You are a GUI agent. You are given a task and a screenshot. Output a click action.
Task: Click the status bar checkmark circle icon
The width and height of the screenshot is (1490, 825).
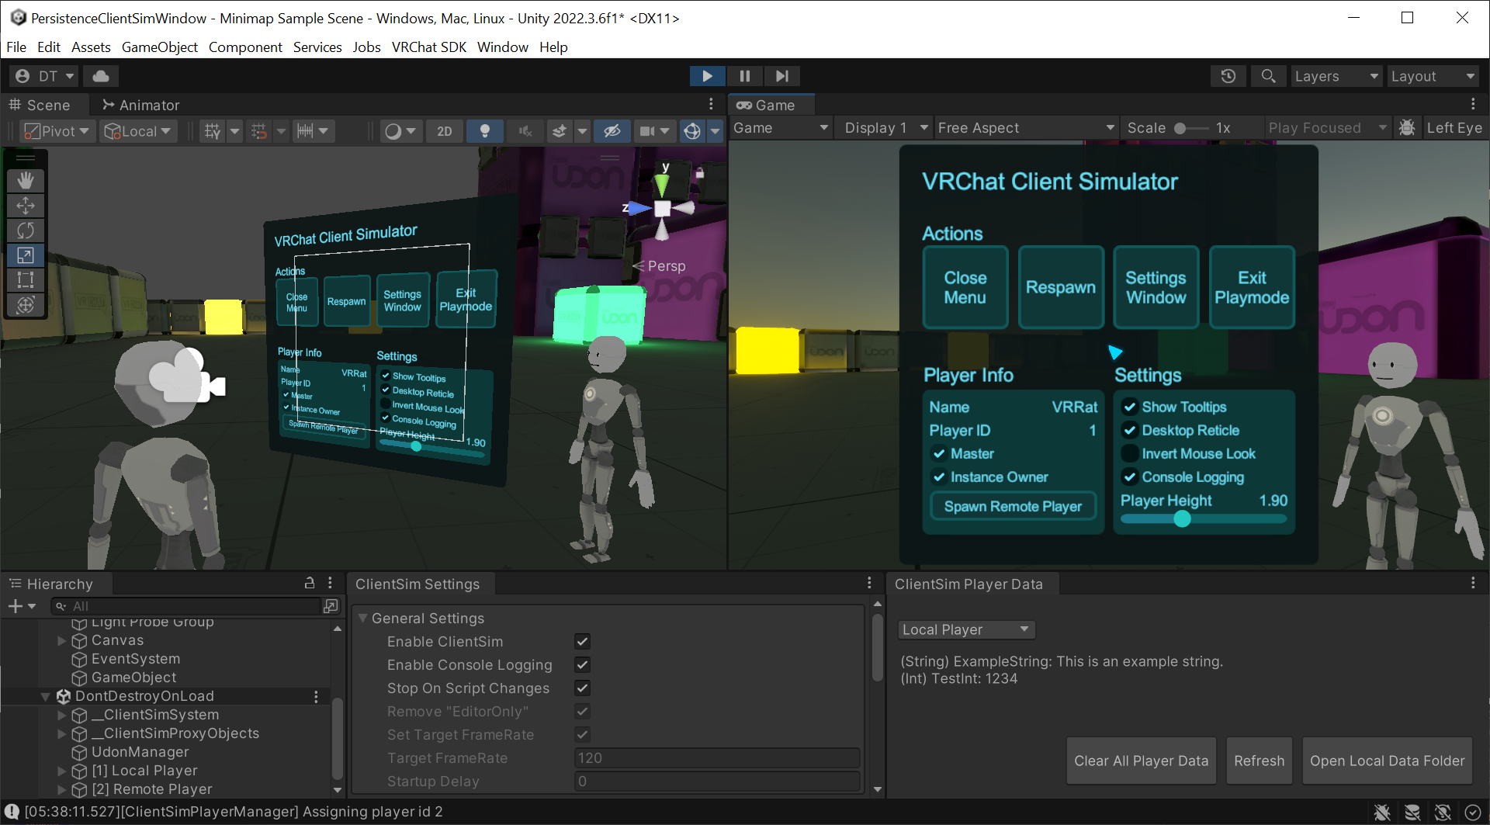coord(1473,813)
